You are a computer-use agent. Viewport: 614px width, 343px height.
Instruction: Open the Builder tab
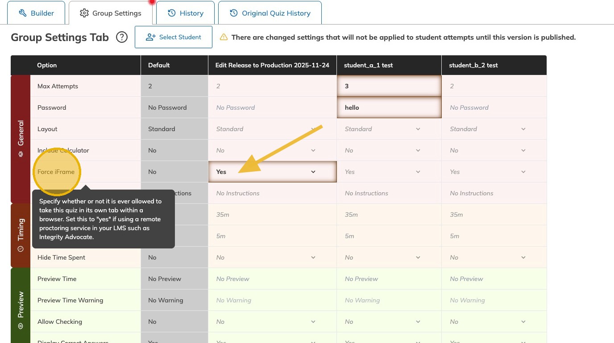pos(36,13)
